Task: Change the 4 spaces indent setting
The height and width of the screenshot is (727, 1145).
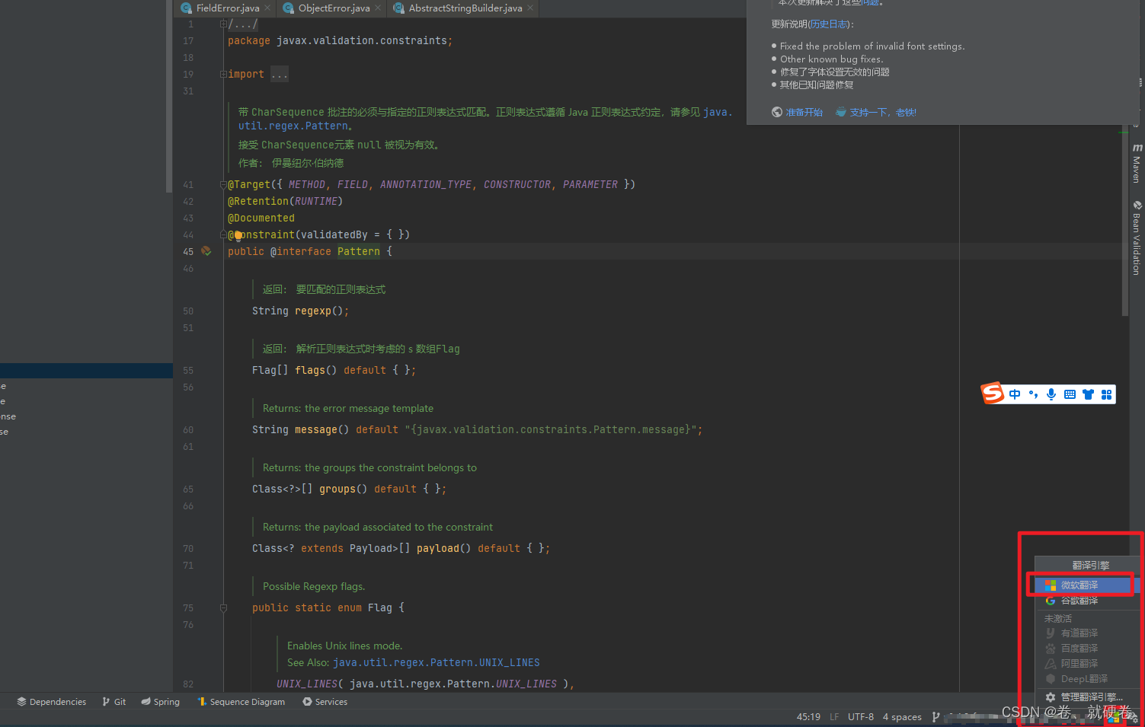Action: (x=902, y=717)
